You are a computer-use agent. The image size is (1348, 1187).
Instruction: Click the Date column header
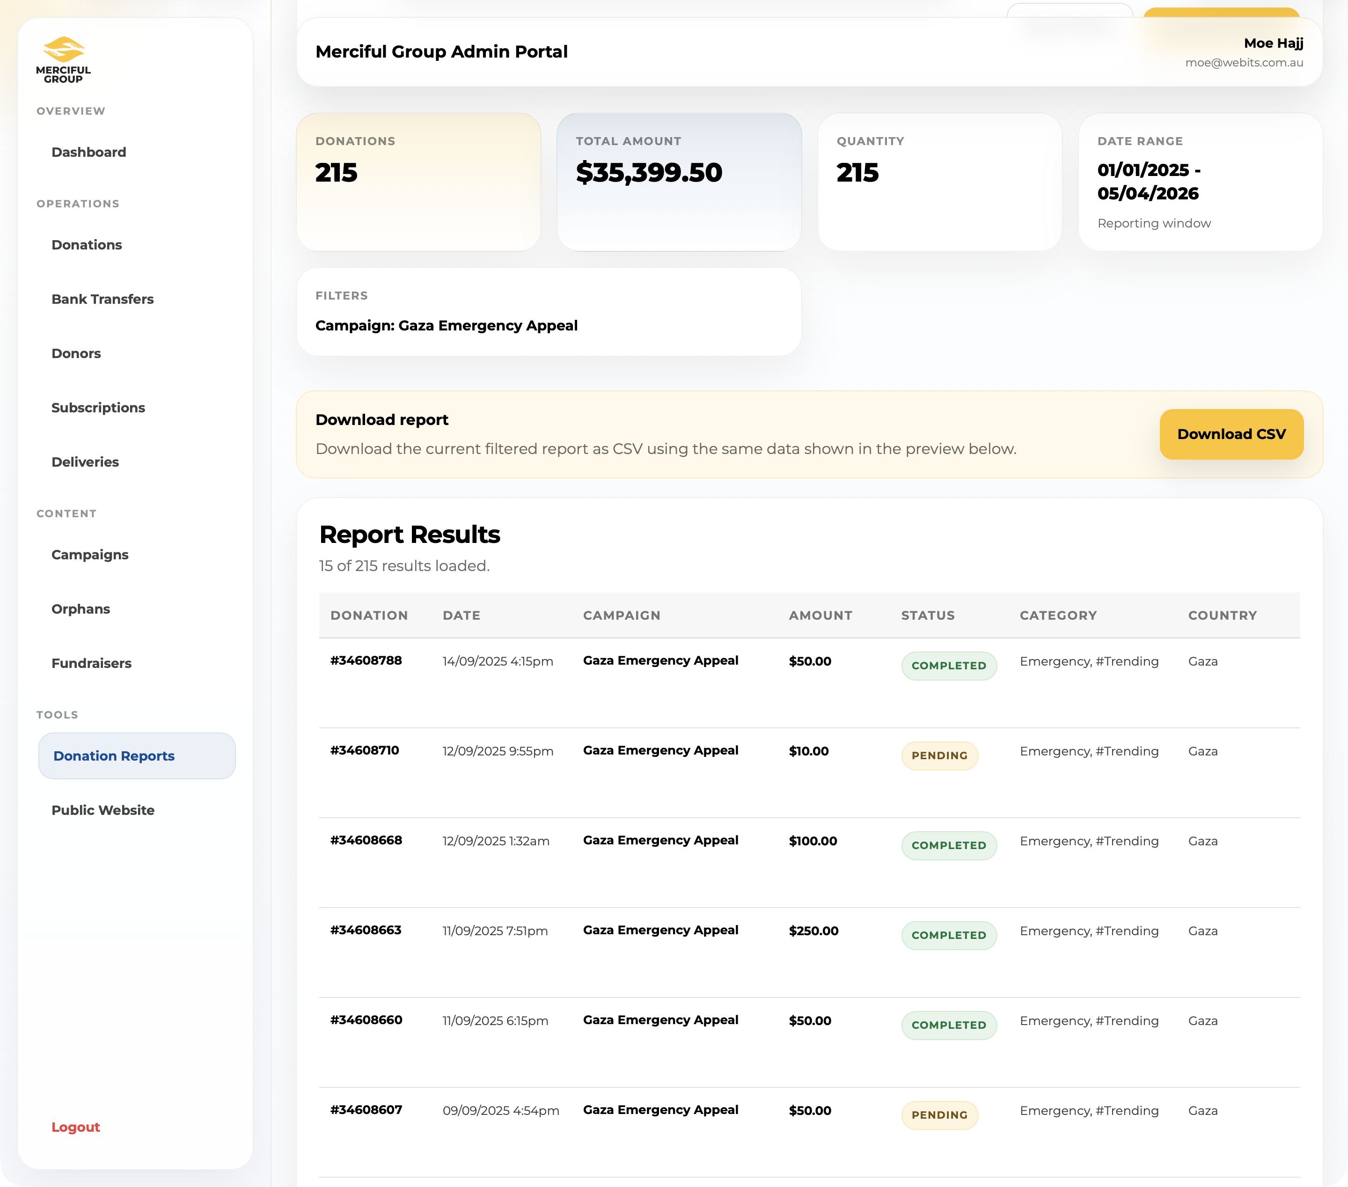pos(462,615)
